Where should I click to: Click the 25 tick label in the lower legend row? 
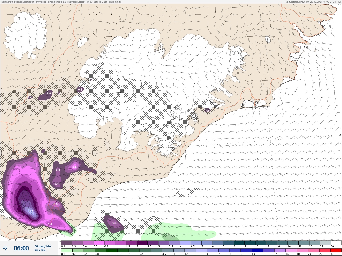(x=320, y=254)
